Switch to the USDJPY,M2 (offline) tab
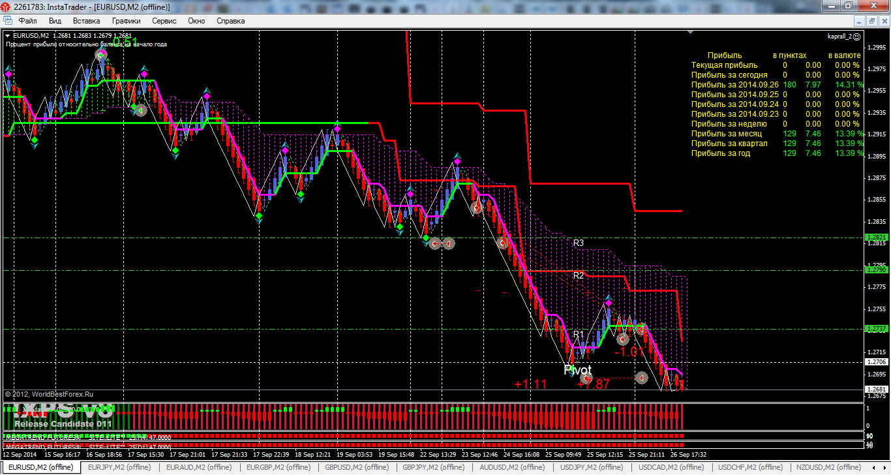Image resolution: width=891 pixels, height=475 pixels. pos(592,467)
